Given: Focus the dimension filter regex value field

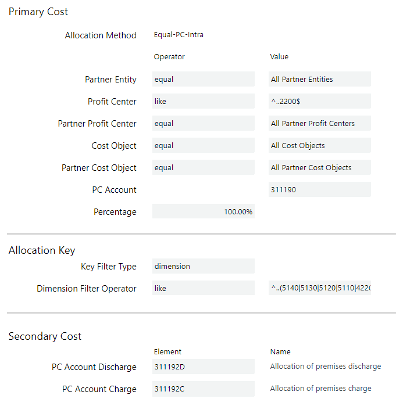Looking at the screenshot, I should 319,289.
